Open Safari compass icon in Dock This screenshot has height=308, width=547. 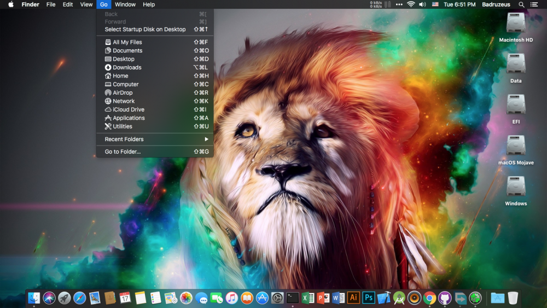[79, 298]
